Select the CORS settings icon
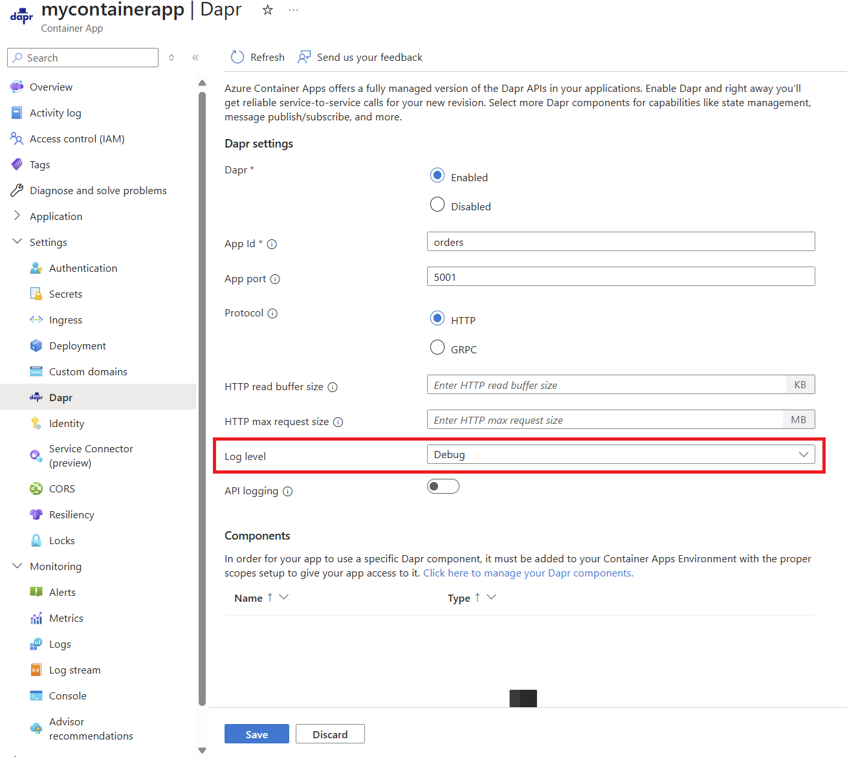Image resolution: width=847 pixels, height=757 pixels. [37, 488]
